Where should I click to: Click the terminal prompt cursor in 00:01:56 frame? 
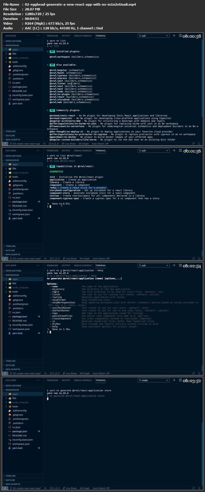pos(50,207)
